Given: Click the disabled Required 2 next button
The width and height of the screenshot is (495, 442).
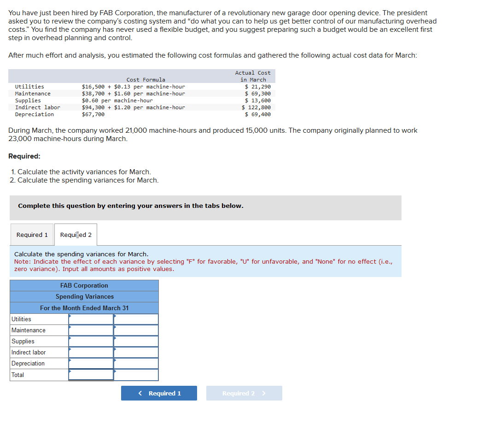Looking at the screenshot, I should point(244,393).
